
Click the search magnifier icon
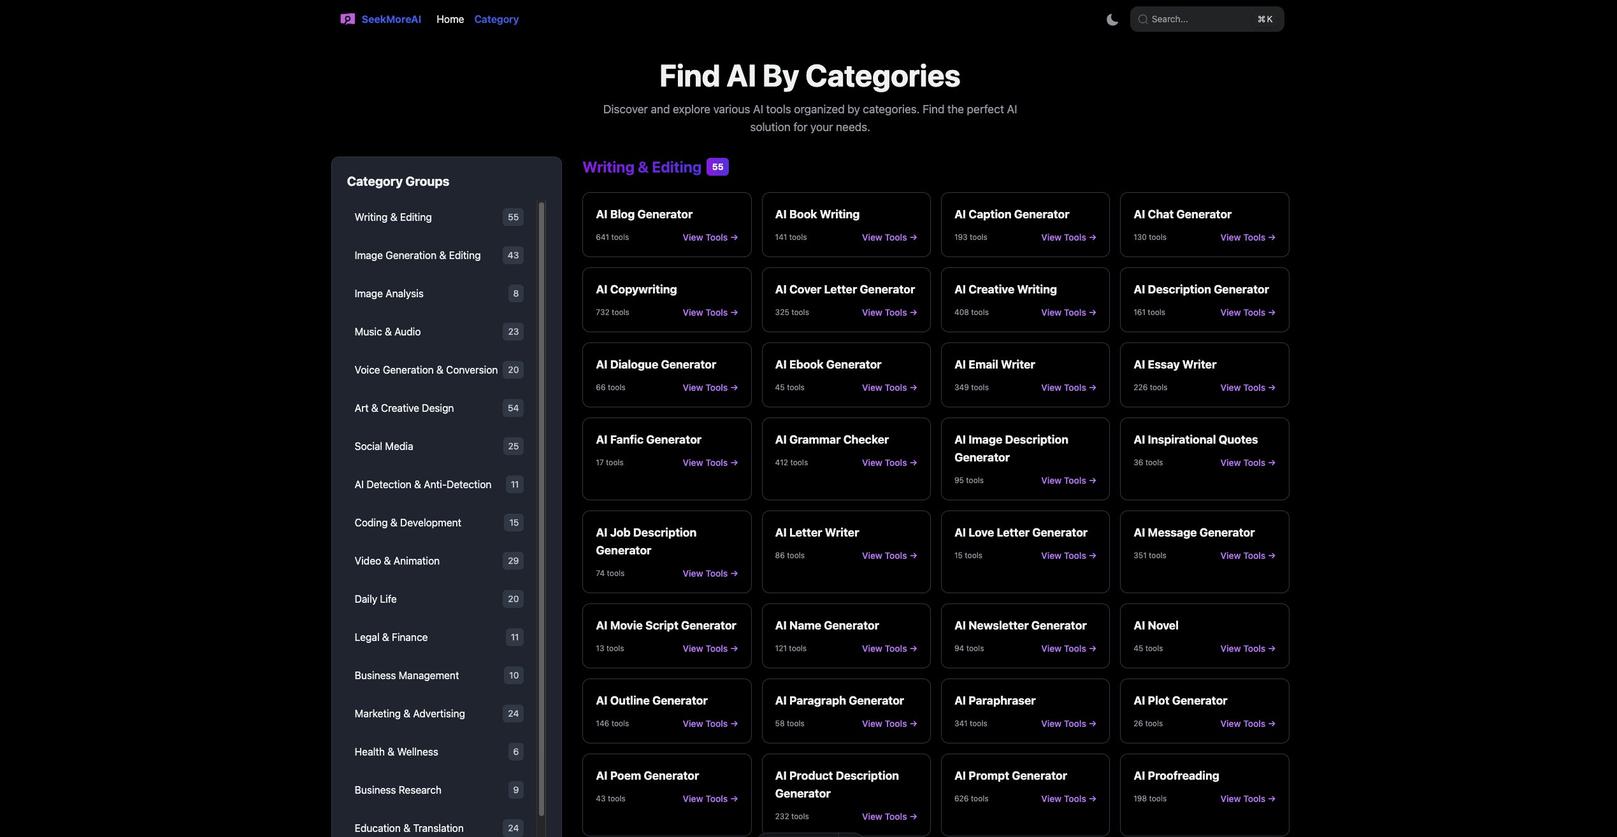1143,19
